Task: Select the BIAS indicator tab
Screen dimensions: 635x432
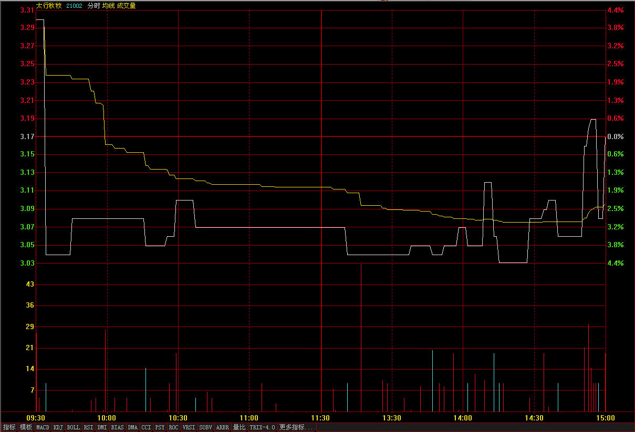Action: click(x=118, y=427)
